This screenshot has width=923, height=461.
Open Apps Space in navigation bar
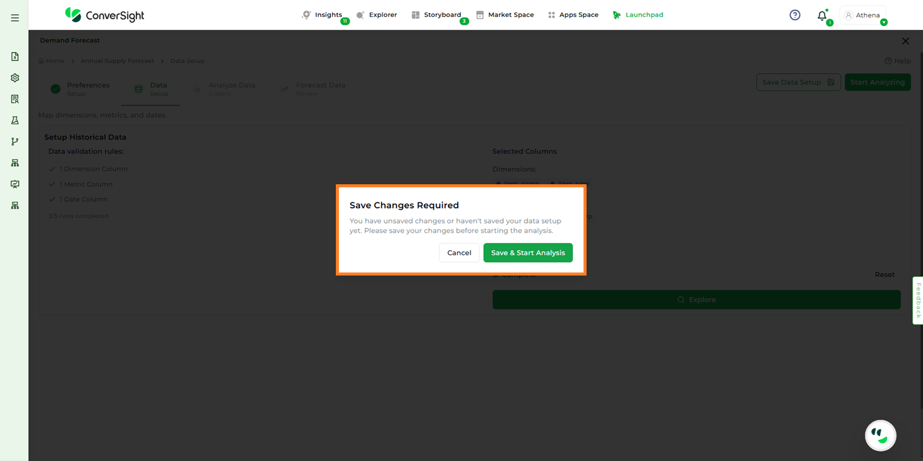click(x=573, y=15)
